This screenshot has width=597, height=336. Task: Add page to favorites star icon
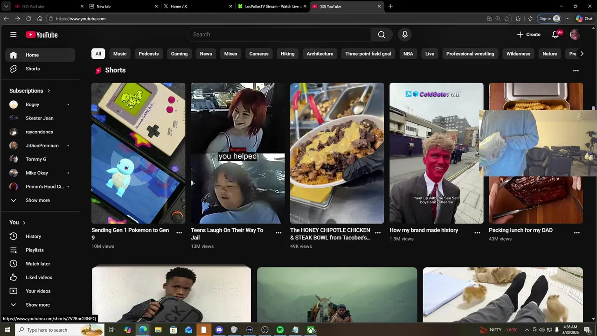point(507,19)
